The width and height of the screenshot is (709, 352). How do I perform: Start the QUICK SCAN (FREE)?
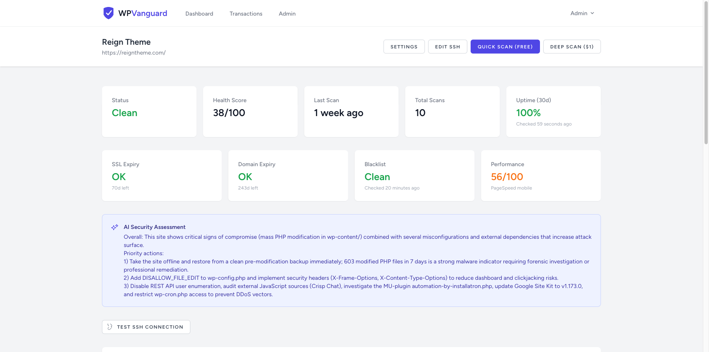coord(505,47)
